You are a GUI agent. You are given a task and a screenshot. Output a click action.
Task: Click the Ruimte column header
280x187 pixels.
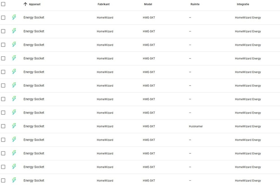pos(195,4)
